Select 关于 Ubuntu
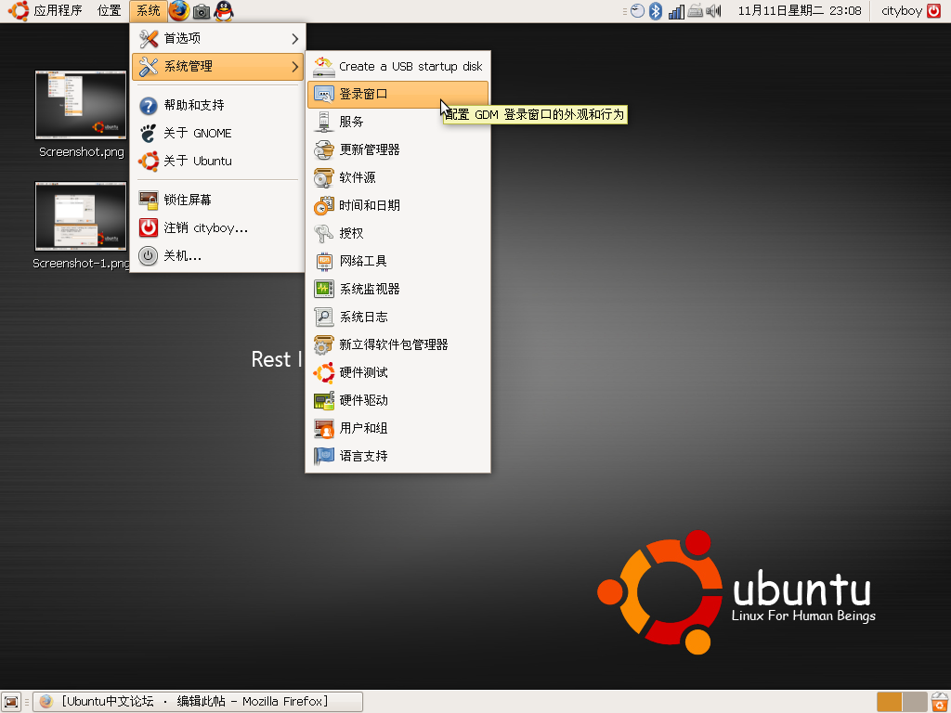 218,162
